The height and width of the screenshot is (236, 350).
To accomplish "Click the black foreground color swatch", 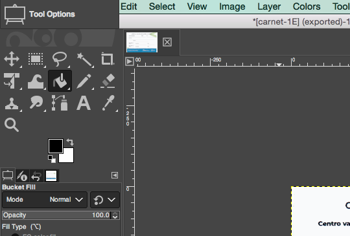I will [56, 146].
